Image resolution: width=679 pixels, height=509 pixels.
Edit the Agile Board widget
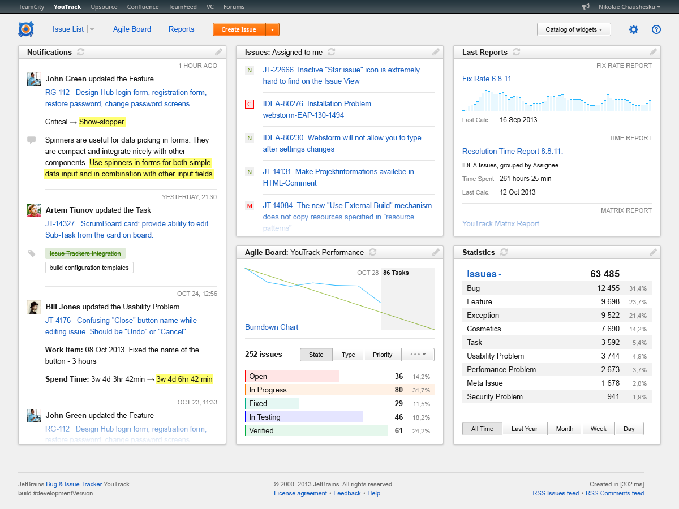436,252
